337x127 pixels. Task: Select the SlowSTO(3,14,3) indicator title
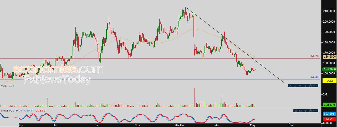click(x=11, y=111)
